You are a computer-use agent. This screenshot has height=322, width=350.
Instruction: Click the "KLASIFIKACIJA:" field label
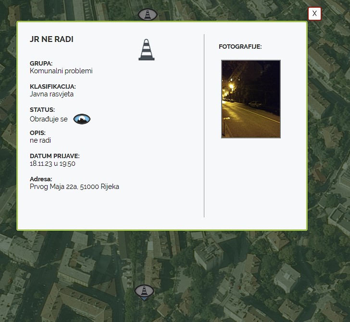click(53, 87)
